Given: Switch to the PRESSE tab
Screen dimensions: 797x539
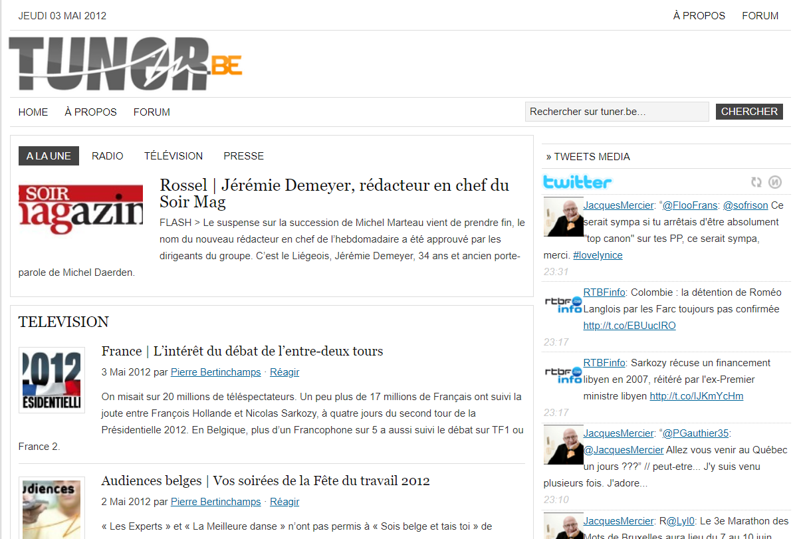Looking at the screenshot, I should (x=243, y=156).
